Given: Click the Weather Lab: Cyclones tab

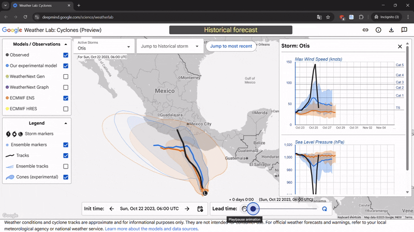Looking at the screenshot, I should tap(41, 5).
